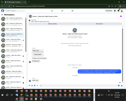Click the chat messages scrollbar
The width and height of the screenshot is (126, 101).
tap(122, 55)
